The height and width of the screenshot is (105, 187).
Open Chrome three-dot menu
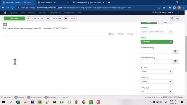click(184, 8)
